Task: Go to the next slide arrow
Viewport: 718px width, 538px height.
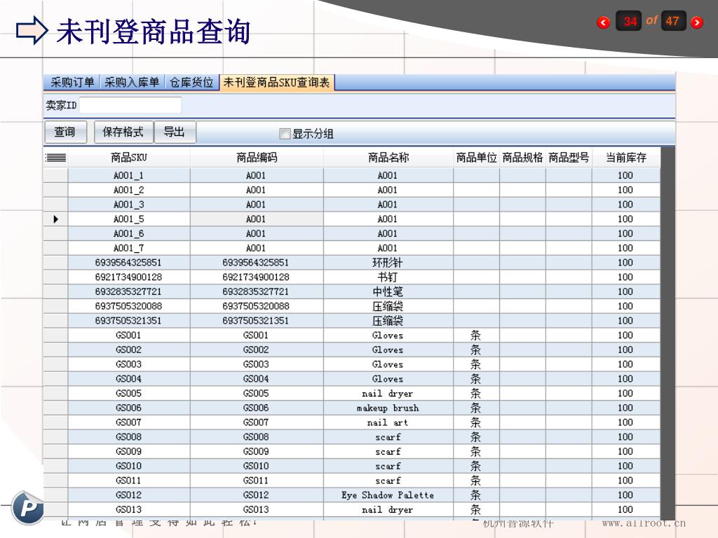Action: coord(696,22)
